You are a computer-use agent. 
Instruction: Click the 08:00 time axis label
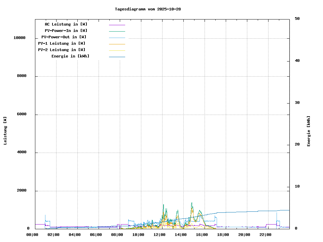click(x=117, y=235)
